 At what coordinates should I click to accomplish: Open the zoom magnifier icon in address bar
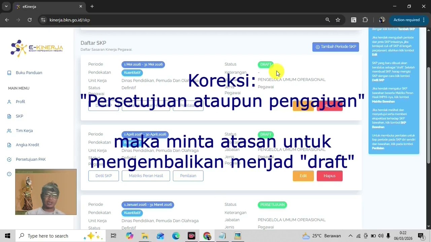point(328,20)
